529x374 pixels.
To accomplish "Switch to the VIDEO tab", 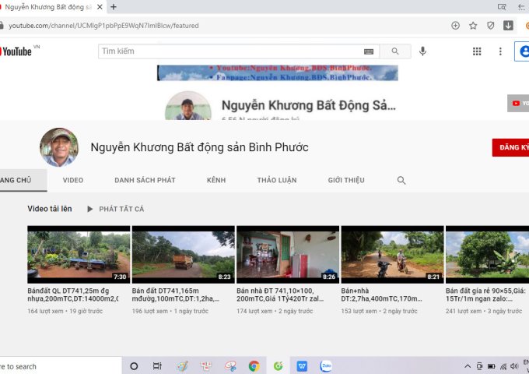I will (73, 180).
